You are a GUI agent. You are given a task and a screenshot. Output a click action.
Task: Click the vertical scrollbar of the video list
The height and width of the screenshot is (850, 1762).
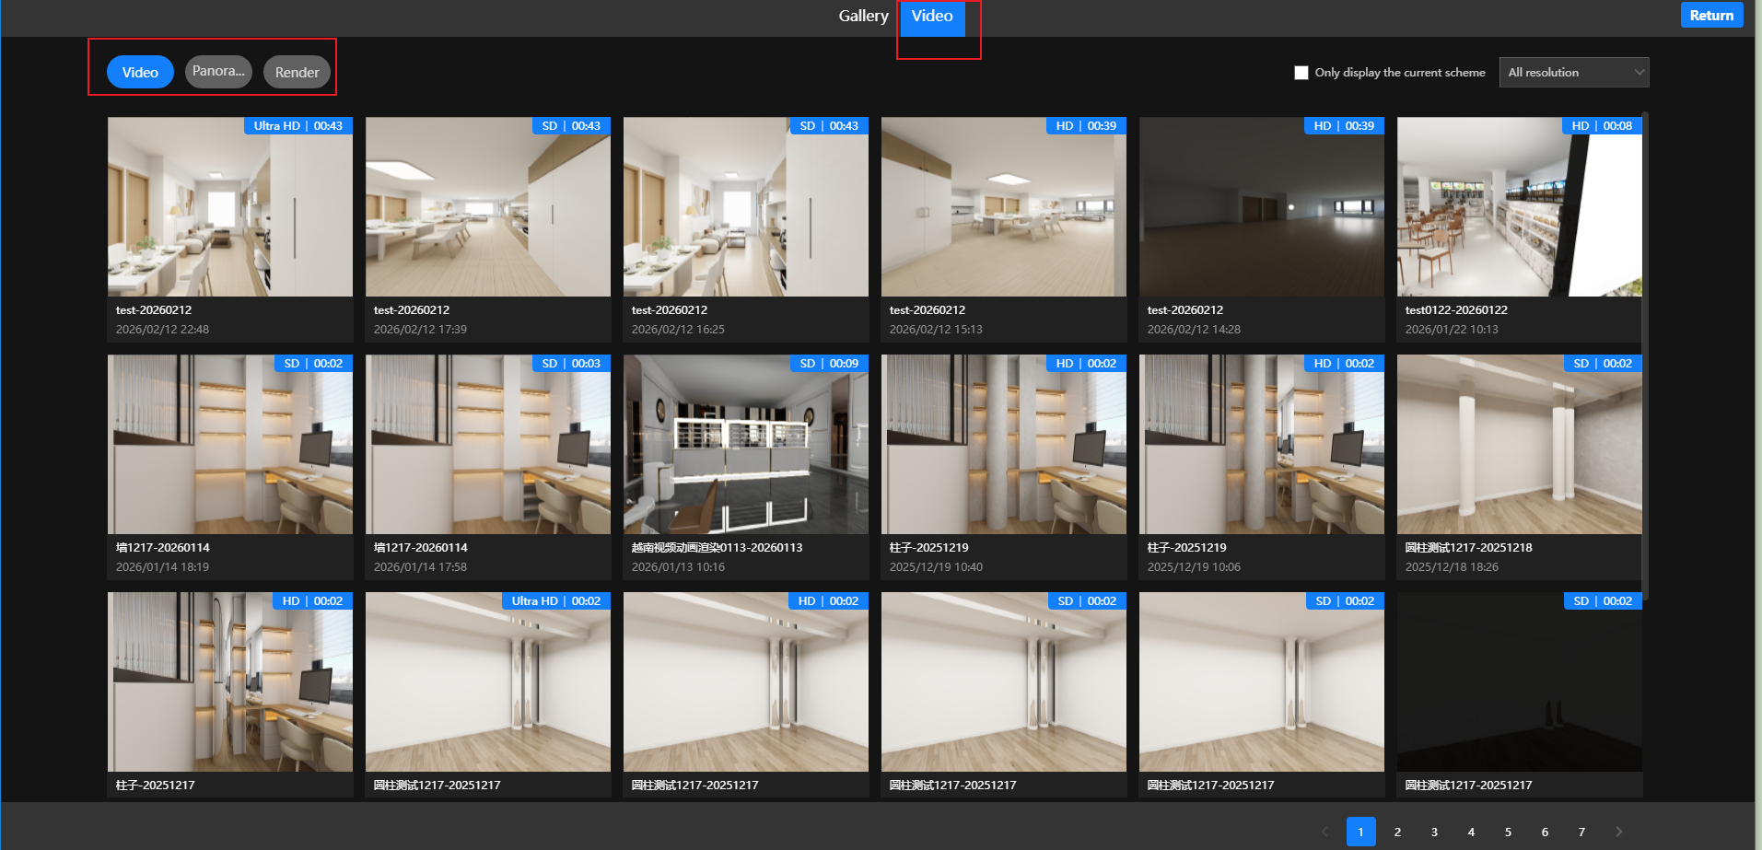pyautogui.click(x=1645, y=359)
